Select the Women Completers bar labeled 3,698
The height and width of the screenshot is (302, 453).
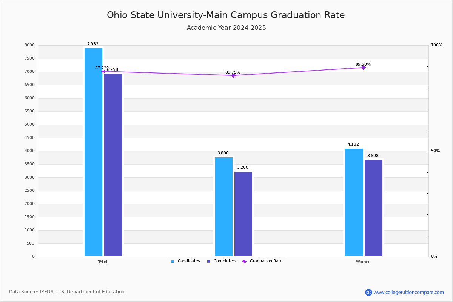373,208
